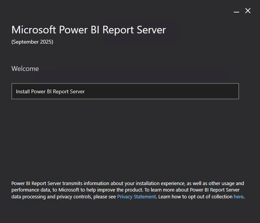Select the "Welcome" heading text
Screen dimensions: 260x223
(x=25, y=69)
